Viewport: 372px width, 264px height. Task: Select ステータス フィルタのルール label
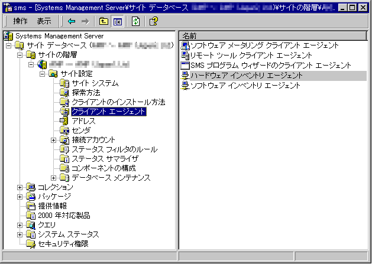click(x=115, y=149)
